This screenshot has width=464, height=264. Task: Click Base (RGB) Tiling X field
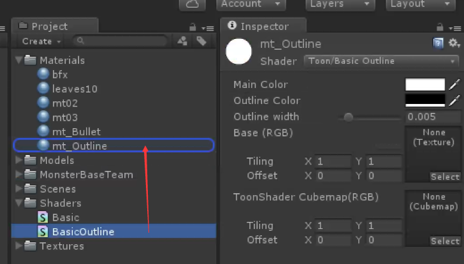(x=333, y=161)
